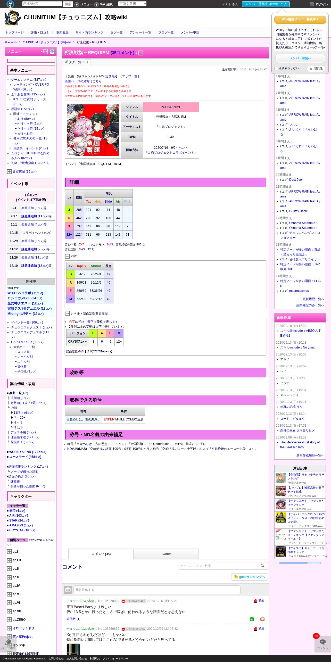Click the メンバー募集中 button
Image resolution: width=331 pixels, height=662 pixels.
coord(266,4)
